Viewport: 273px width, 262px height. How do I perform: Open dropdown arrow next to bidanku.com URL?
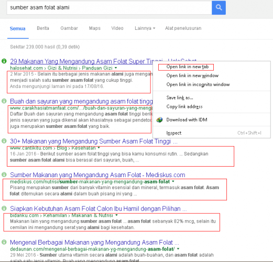(x=116, y=215)
